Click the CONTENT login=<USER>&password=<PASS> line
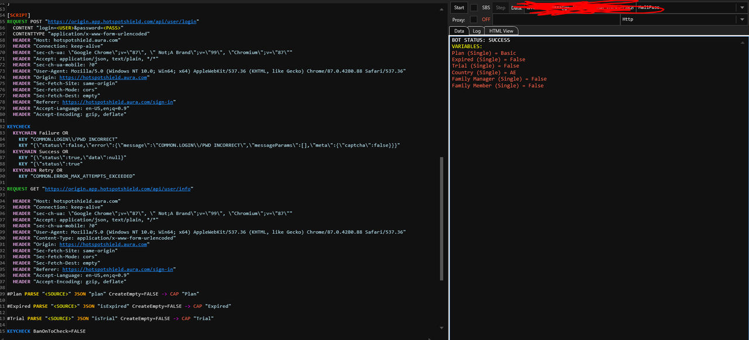The height and width of the screenshot is (340, 749). coord(69,27)
